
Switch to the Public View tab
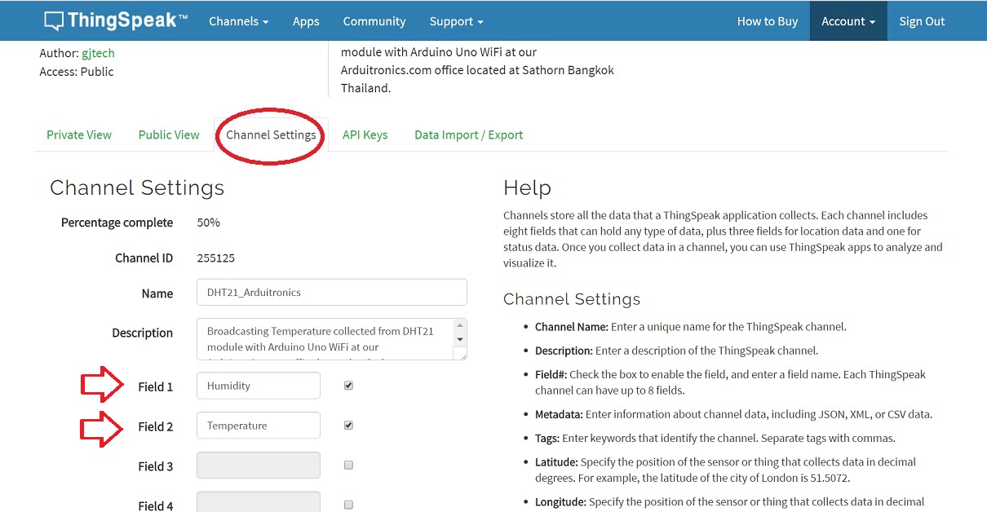[x=169, y=135]
